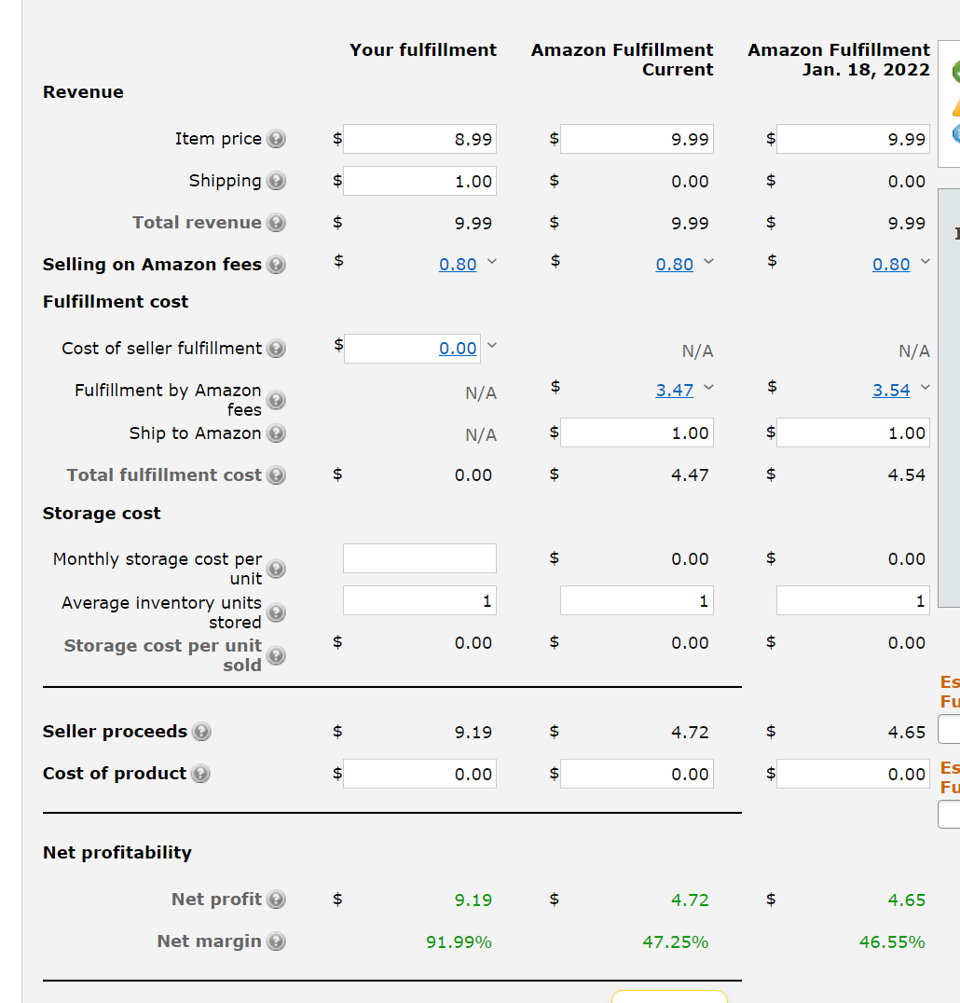The image size is (960, 1003).
Task: Click the 3.54 fulfillment fee link
Action: [x=891, y=391]
